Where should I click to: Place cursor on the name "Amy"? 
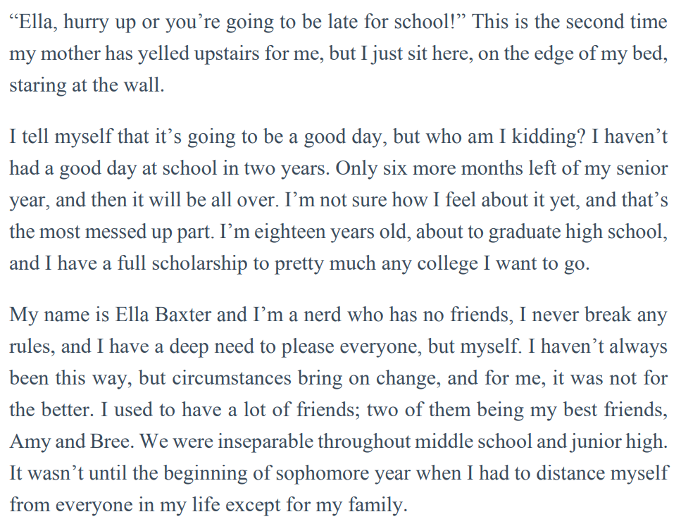coord(28,442)
